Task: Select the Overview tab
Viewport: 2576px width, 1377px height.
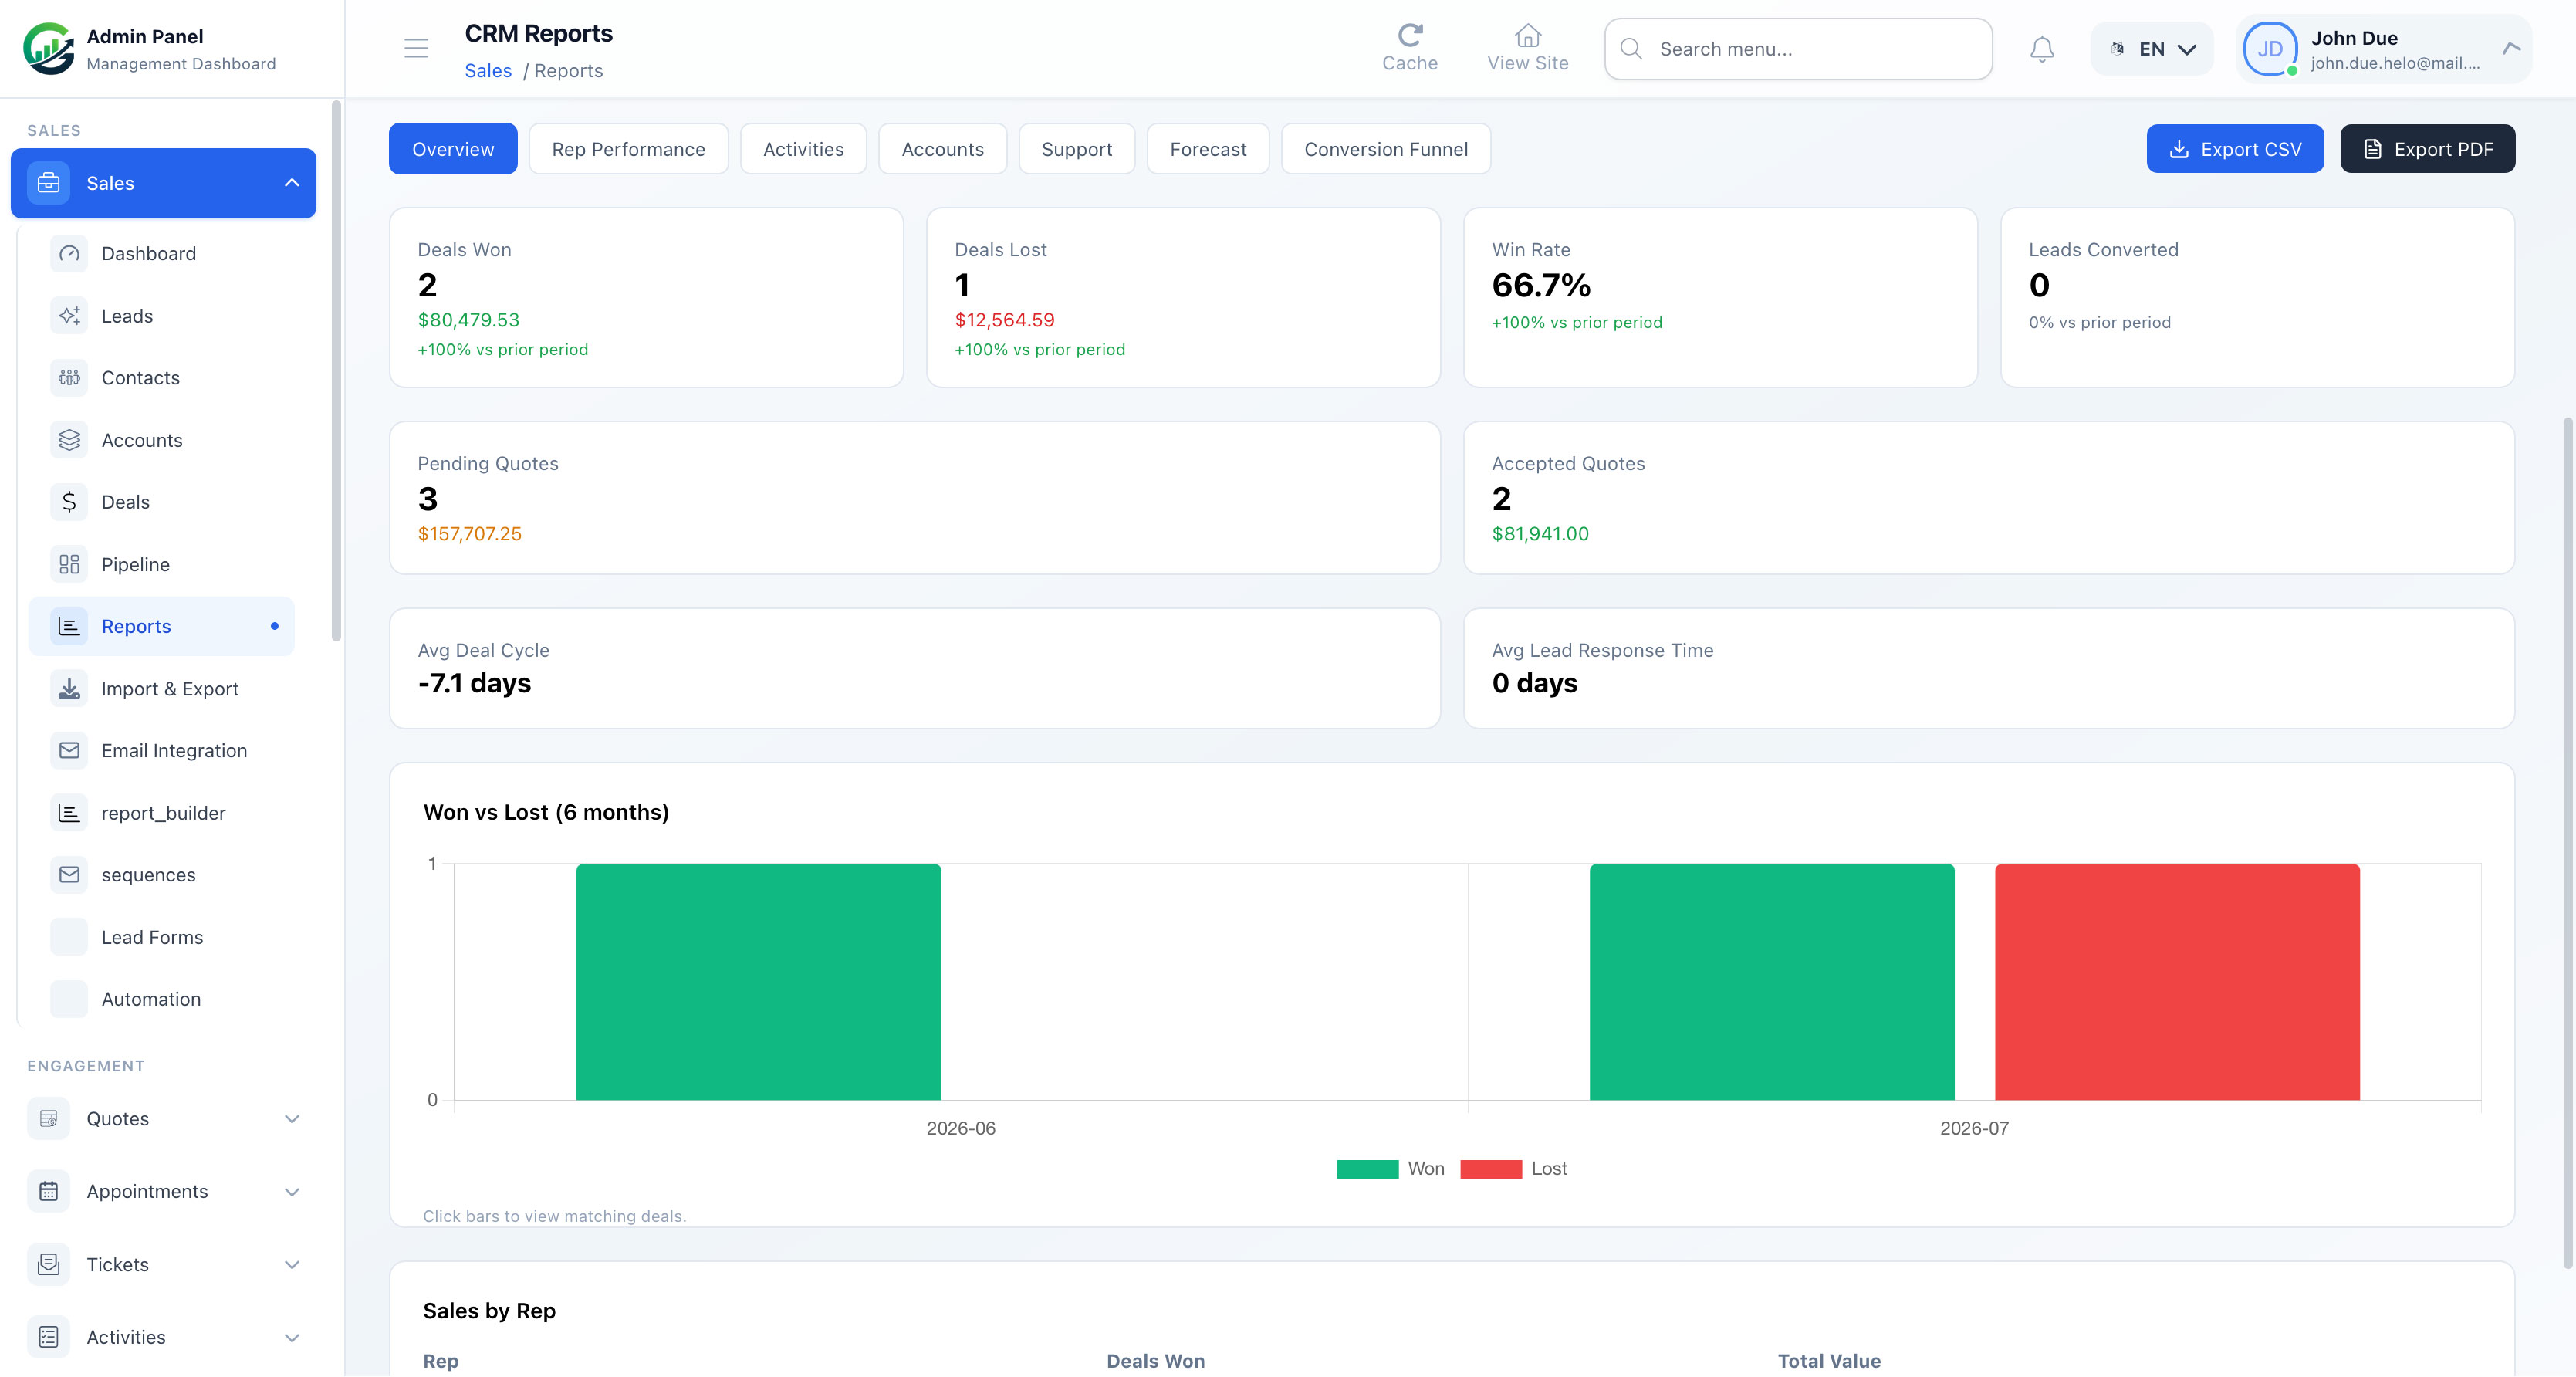Action: (x=453, y=149)
